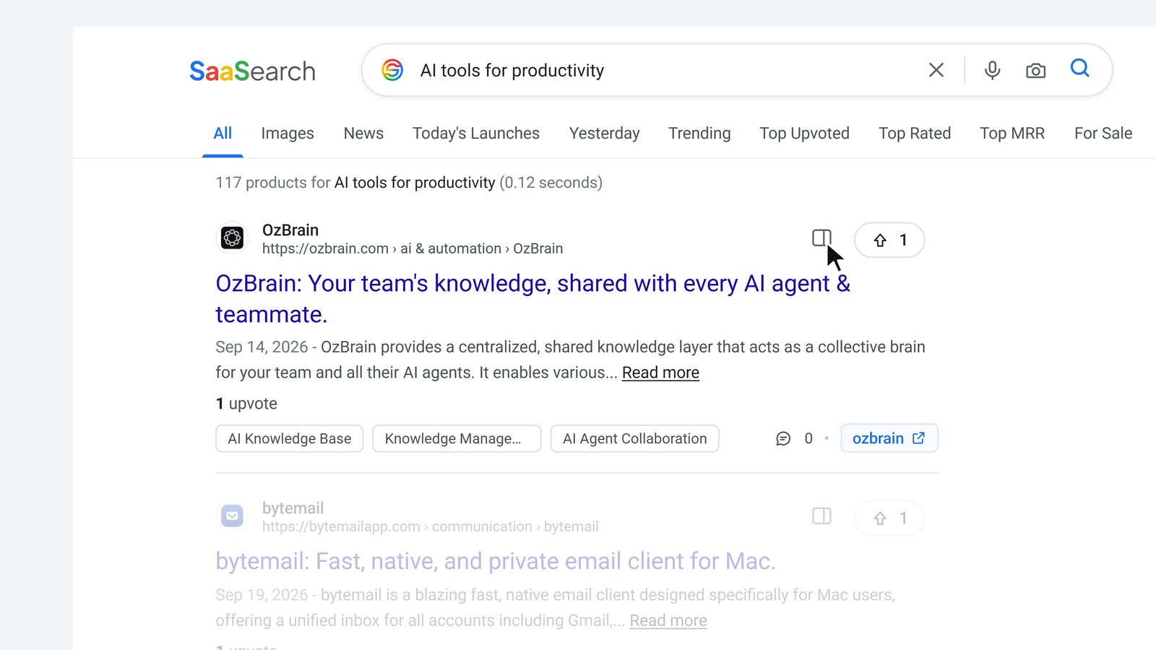Open the News tab

point(363,134)
